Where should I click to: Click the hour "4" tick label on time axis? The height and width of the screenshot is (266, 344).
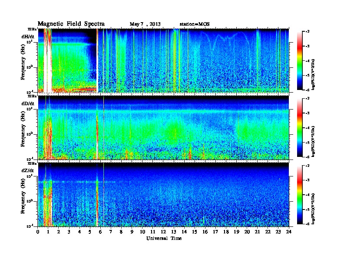[x=80, y=232]
